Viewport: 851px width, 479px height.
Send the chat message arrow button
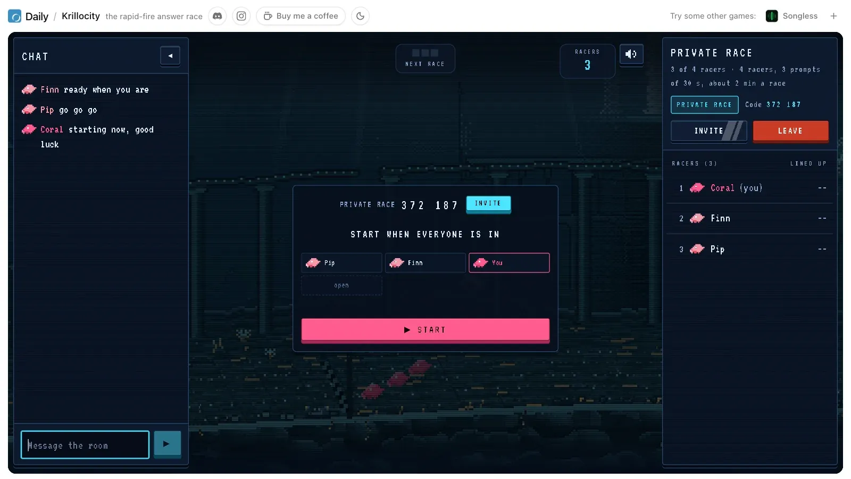(x=168, y=444)
